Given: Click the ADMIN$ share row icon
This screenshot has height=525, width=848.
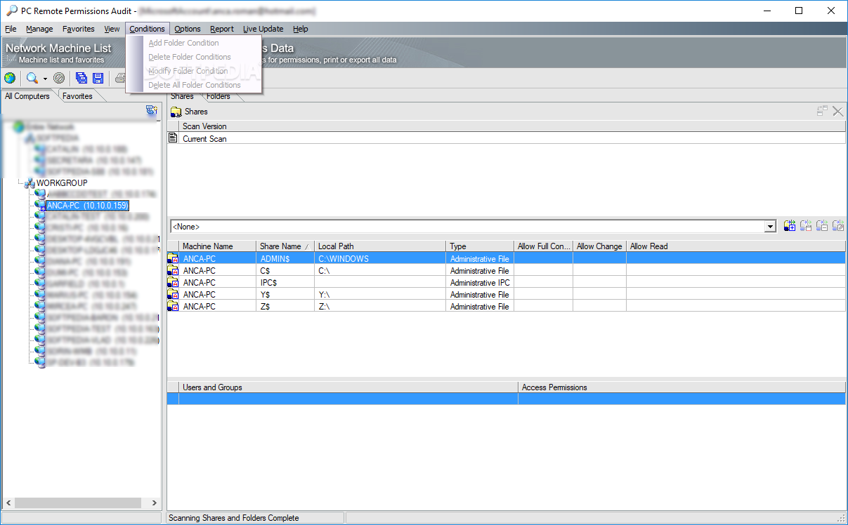Looking at the screenshot, I should (x=173, y=258).
